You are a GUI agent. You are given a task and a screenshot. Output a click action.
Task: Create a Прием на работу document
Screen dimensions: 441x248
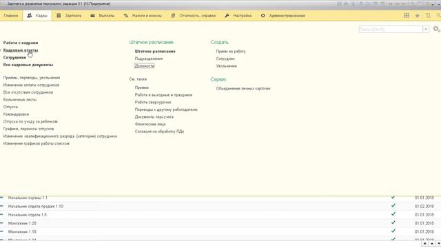click(x=231, y=52)
